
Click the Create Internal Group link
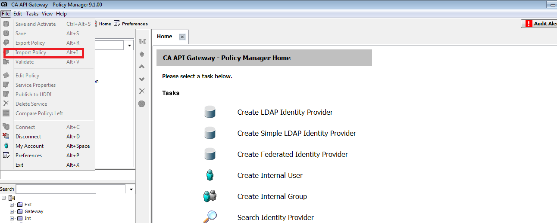[272, 196]
